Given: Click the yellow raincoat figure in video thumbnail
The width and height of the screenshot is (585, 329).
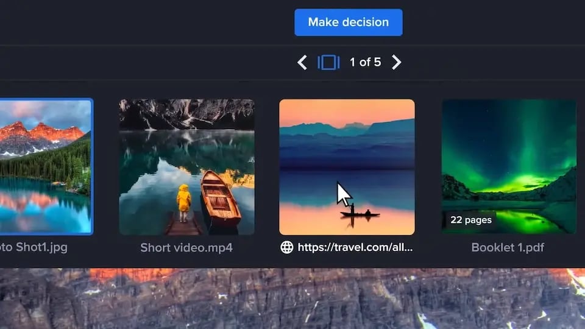Looking at the screenshot, I should pyautogui.click(x=183, y=200).
